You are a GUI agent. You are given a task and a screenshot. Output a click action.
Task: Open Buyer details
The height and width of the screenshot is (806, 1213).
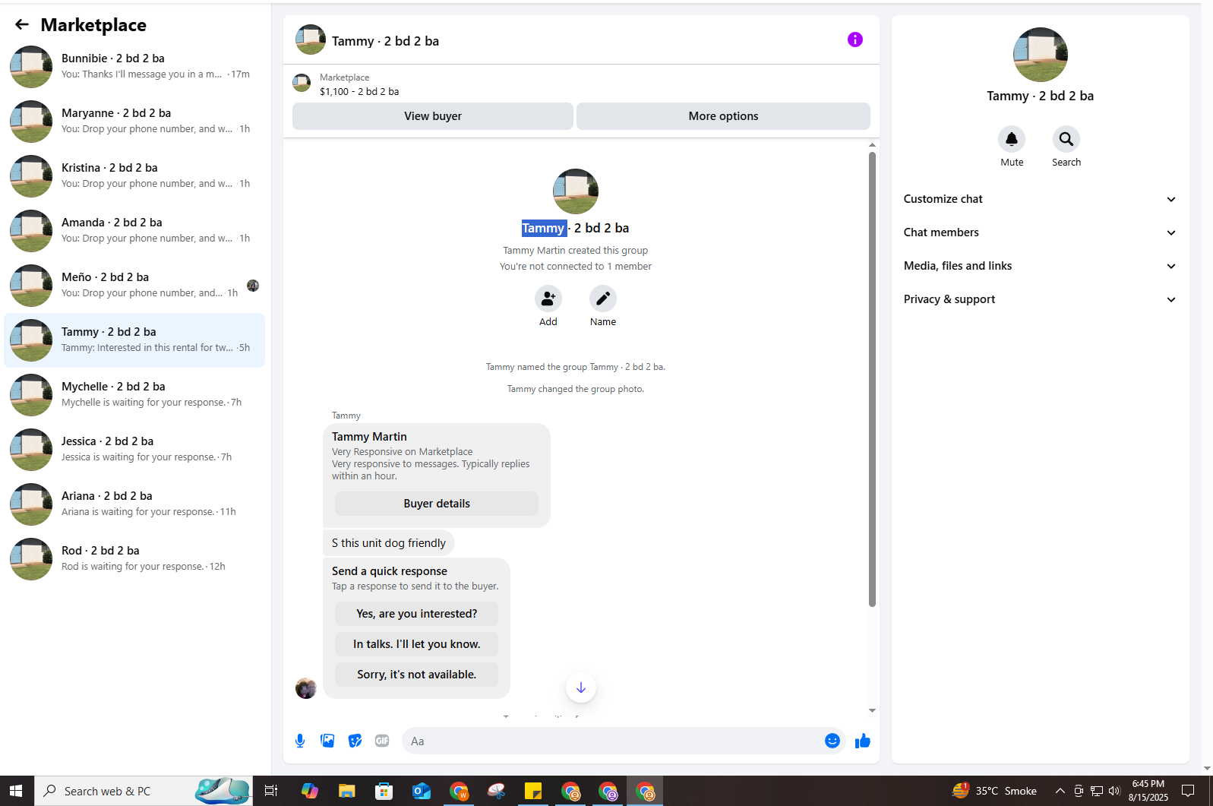[x=437, y=504]
